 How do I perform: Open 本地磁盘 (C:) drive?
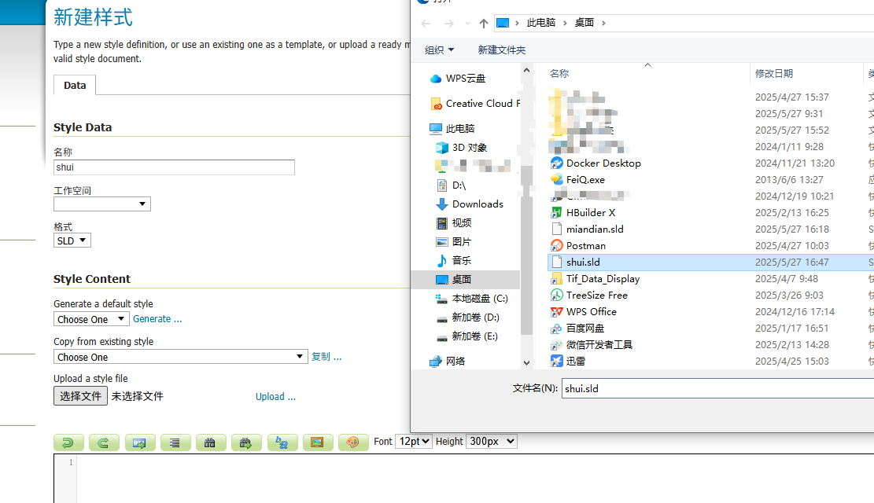click(x=471, y=299)
